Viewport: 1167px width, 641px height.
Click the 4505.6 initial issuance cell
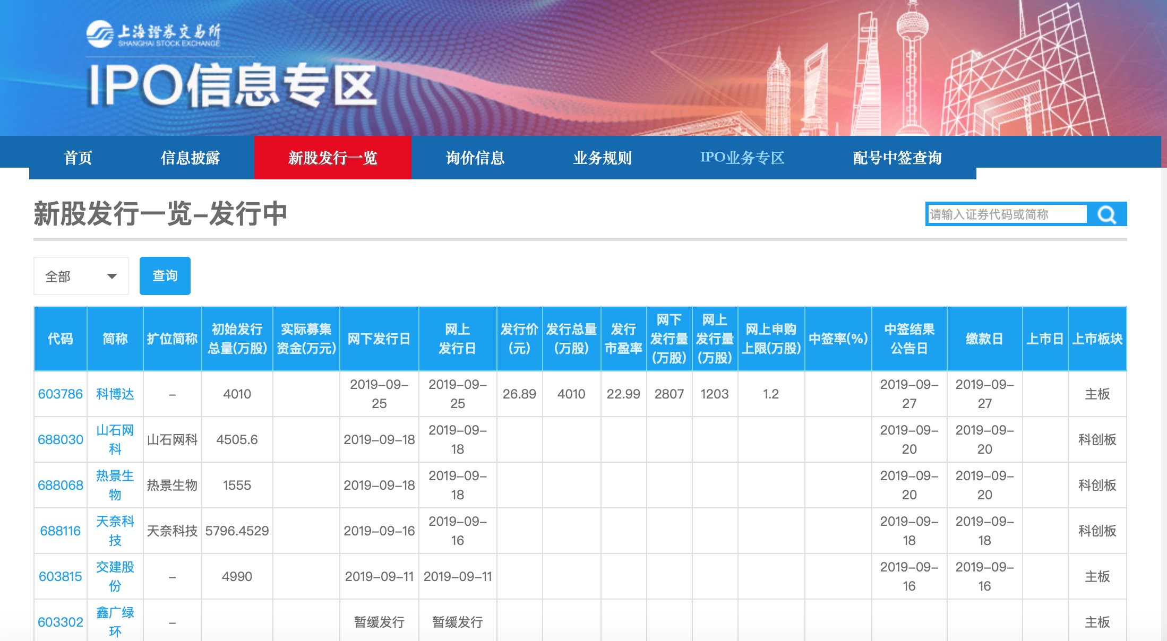point(237,439)
